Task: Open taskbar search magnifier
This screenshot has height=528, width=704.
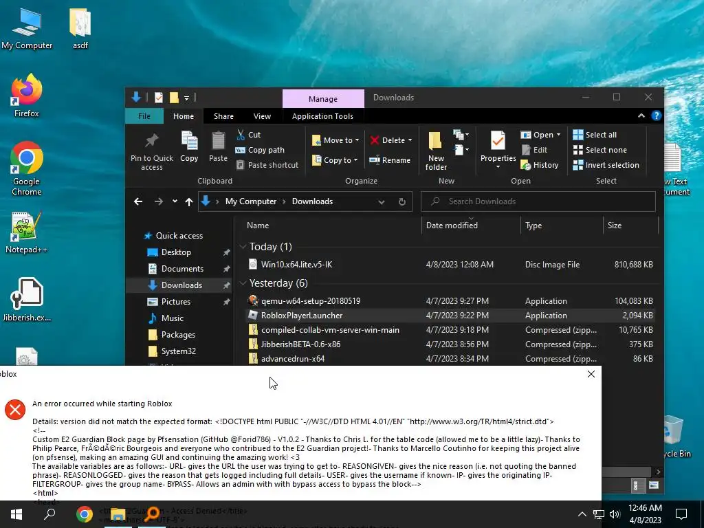Action: tap(49, 514)
